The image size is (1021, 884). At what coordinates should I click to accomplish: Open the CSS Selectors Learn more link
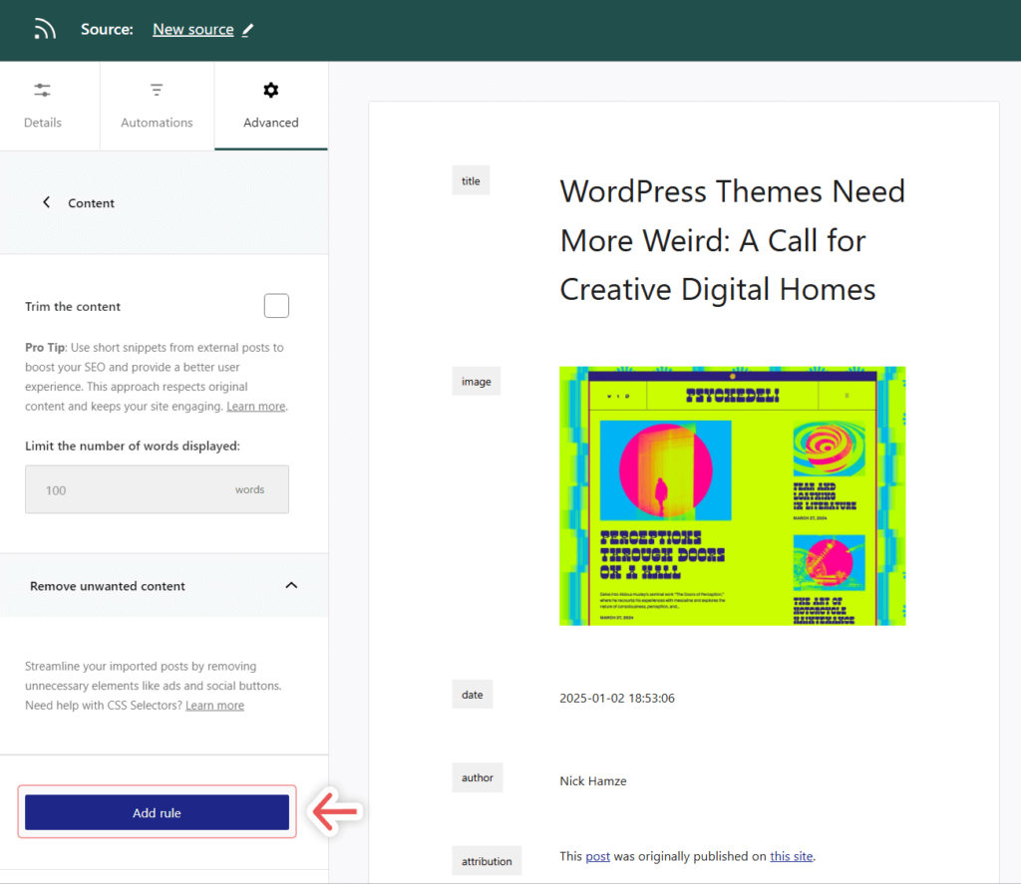pyautogui.click(x=214, y=705)
